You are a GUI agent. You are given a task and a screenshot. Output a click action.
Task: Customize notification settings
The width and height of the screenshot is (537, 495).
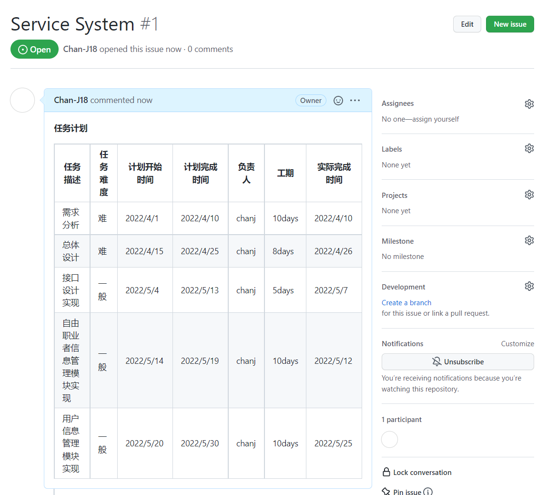(517, 344)
